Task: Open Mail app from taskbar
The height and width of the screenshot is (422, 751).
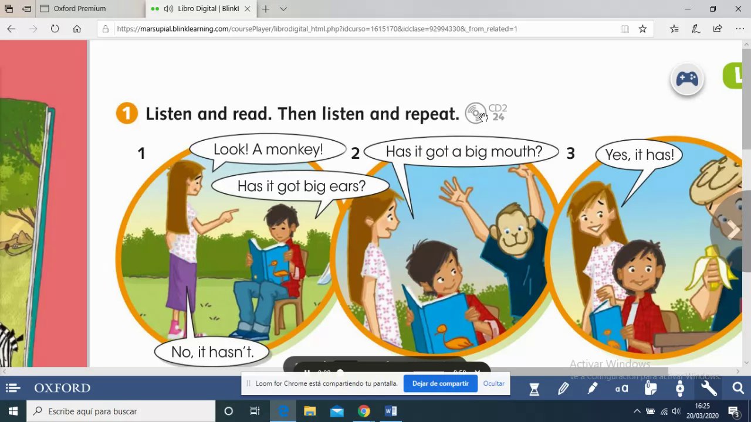Action: 337,411
